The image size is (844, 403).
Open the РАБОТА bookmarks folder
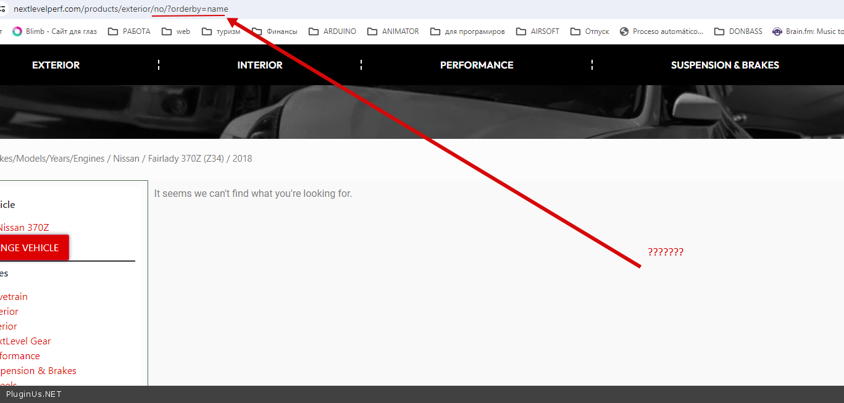tap(129, 31)
